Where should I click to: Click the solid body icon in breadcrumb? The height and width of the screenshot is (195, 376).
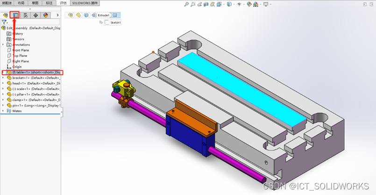(x=86, y=15)
